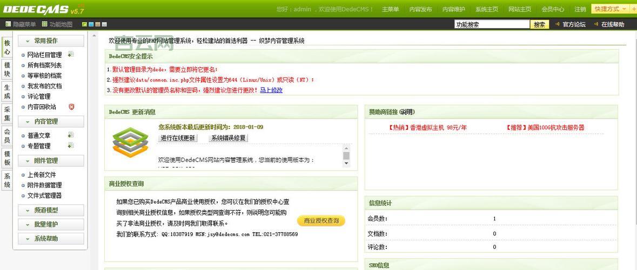The image size is (637, 270).
Task: Click the 马上修改 link
Action: pos(271,90)
